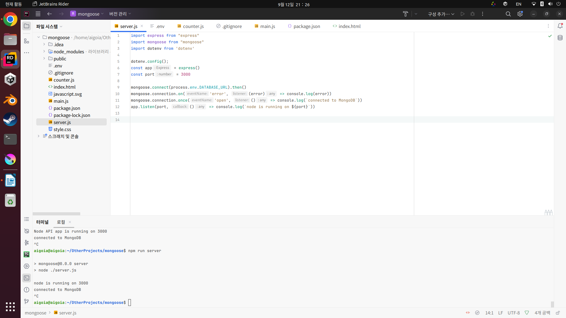Screen dimensions: 566x318
Task: Show Applications grid in dock
Action: [10, 307]
